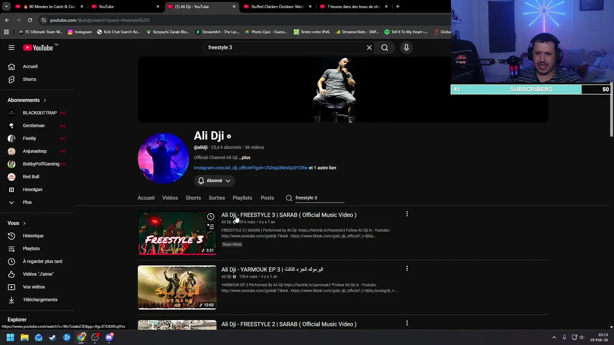Switch to 90 Minutes to Catch browser tab
This screenshot has height=345, width=614.
point(50,7)
